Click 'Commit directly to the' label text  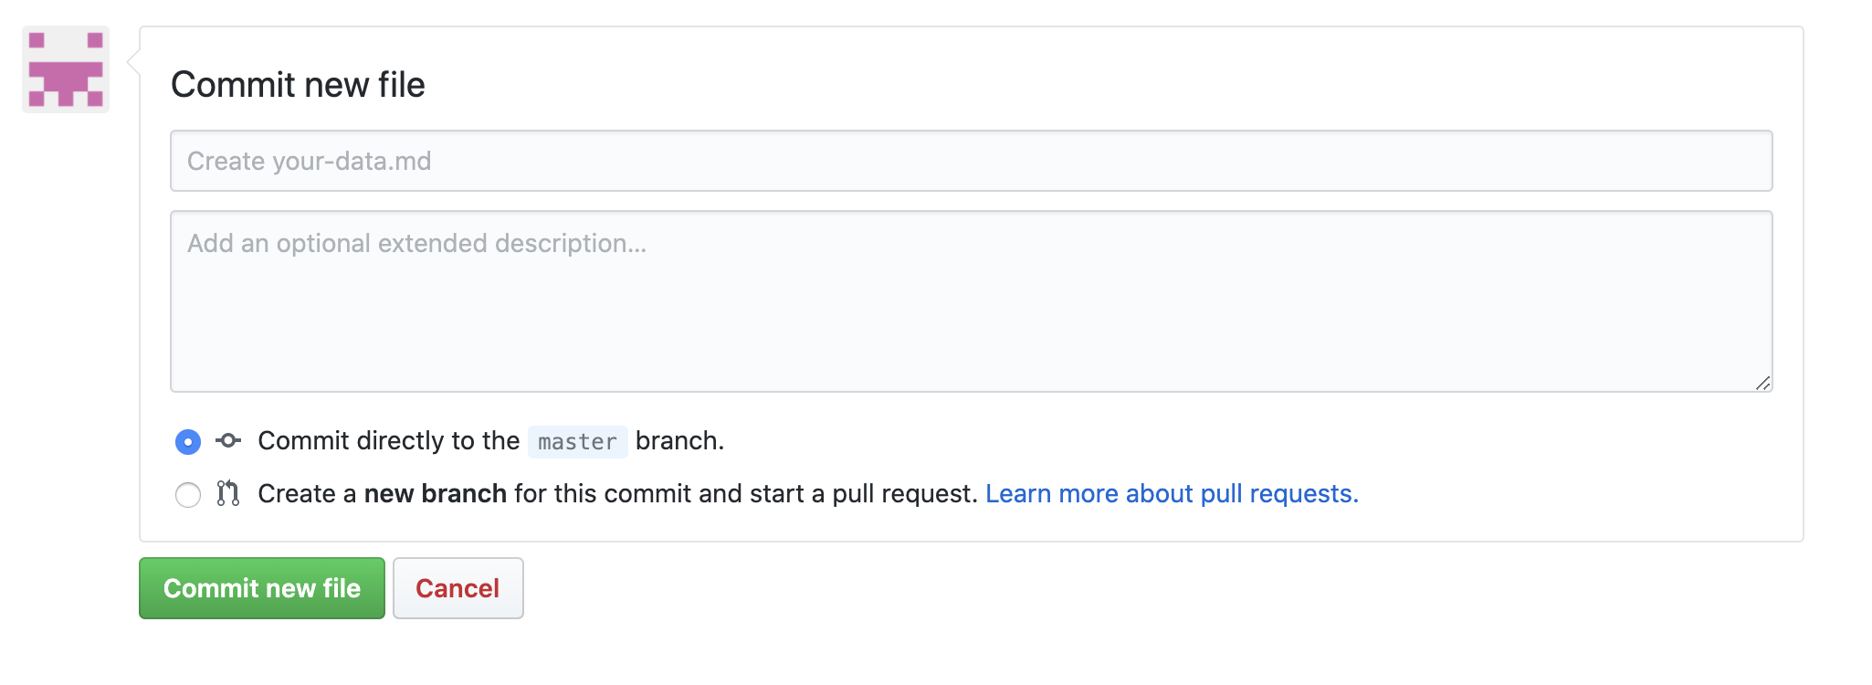click(389, 441)
